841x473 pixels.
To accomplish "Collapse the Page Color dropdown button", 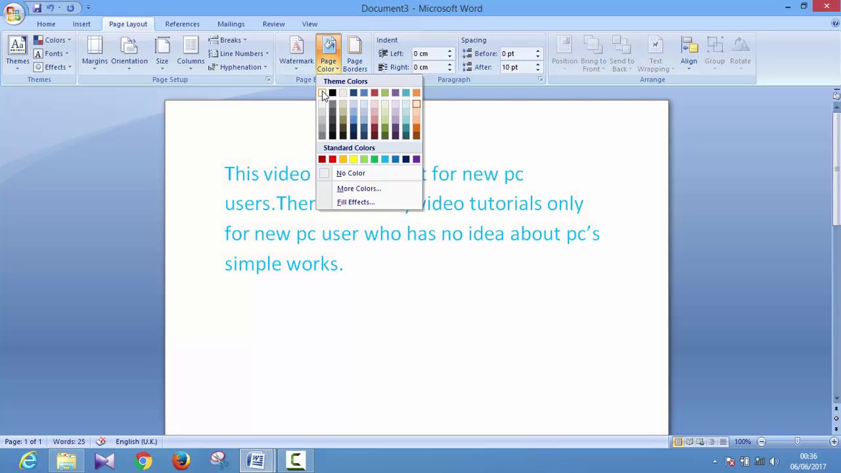I will (x=328, y=54).
